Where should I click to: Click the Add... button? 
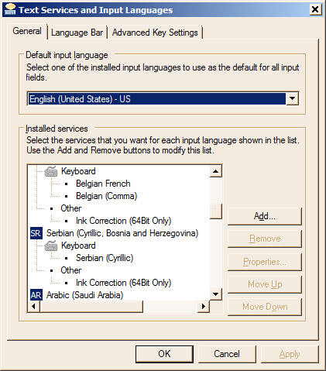(265, 216)
